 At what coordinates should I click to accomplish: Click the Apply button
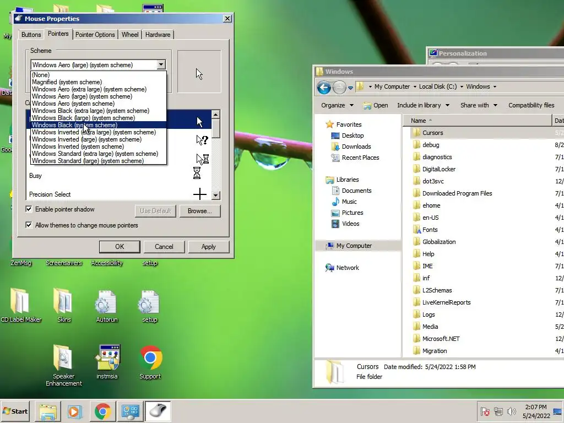coord(209,246)
